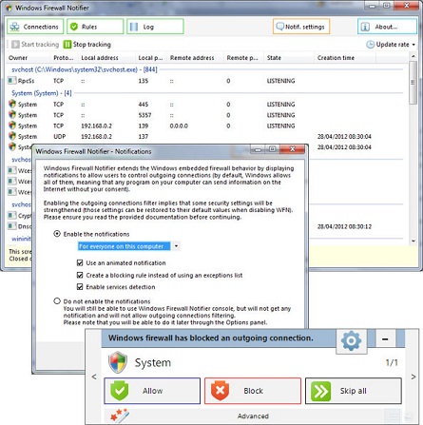Click the red shield Block icon

220,391
